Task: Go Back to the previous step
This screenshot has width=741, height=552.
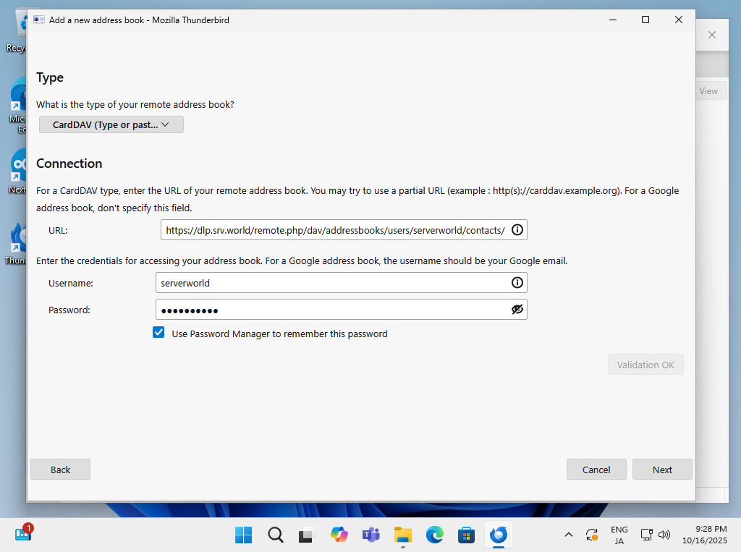Action: point(61,470)
